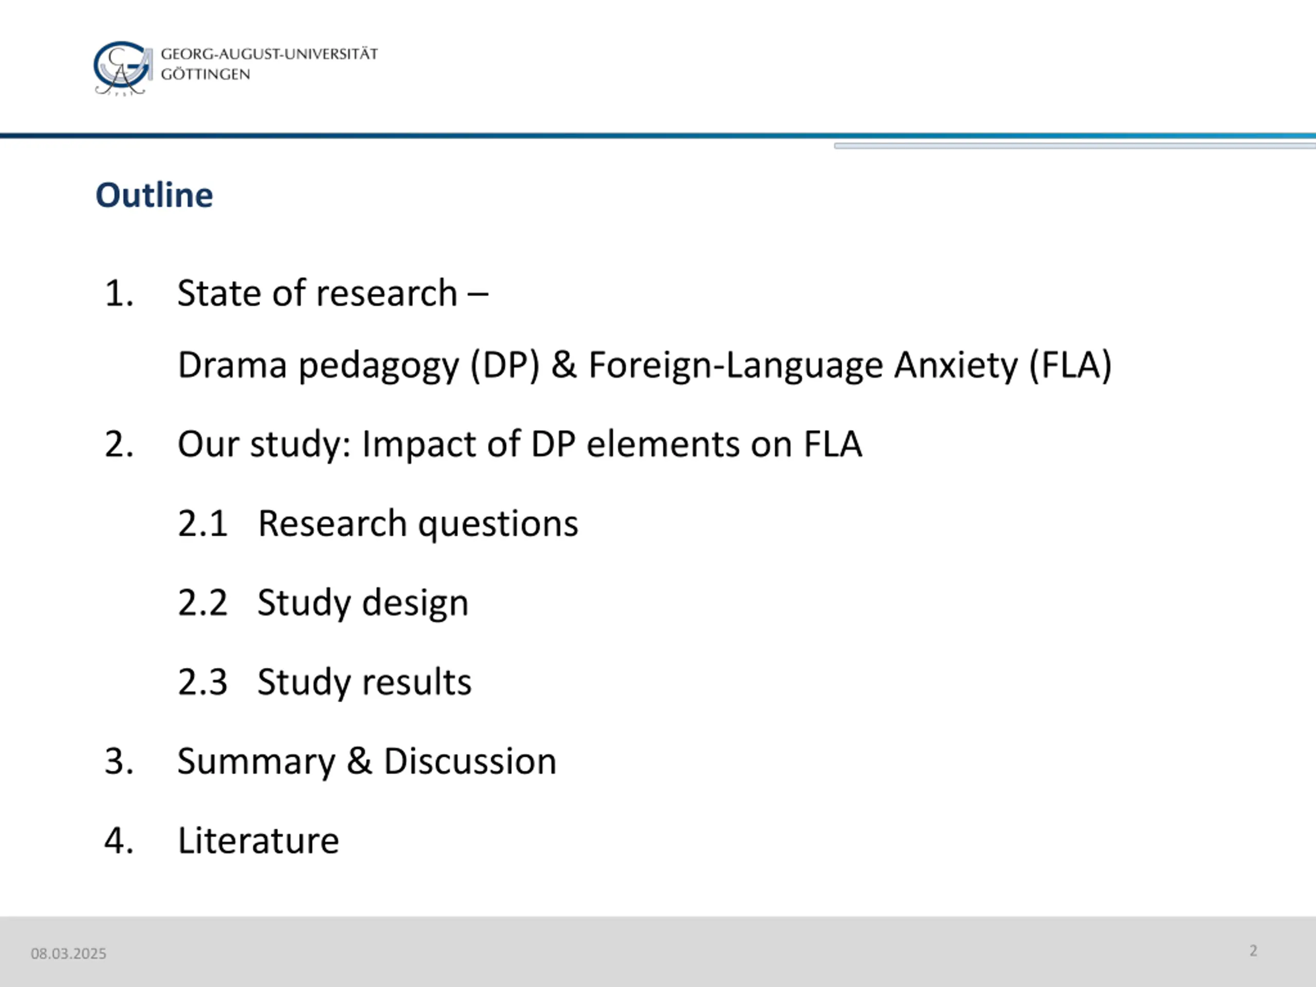Click the 'Drama pedagogy (DP) & Foreign-Language Anxiety (FLA)' line
Viewport: 1316px width, 987px height.
[645, 365]
